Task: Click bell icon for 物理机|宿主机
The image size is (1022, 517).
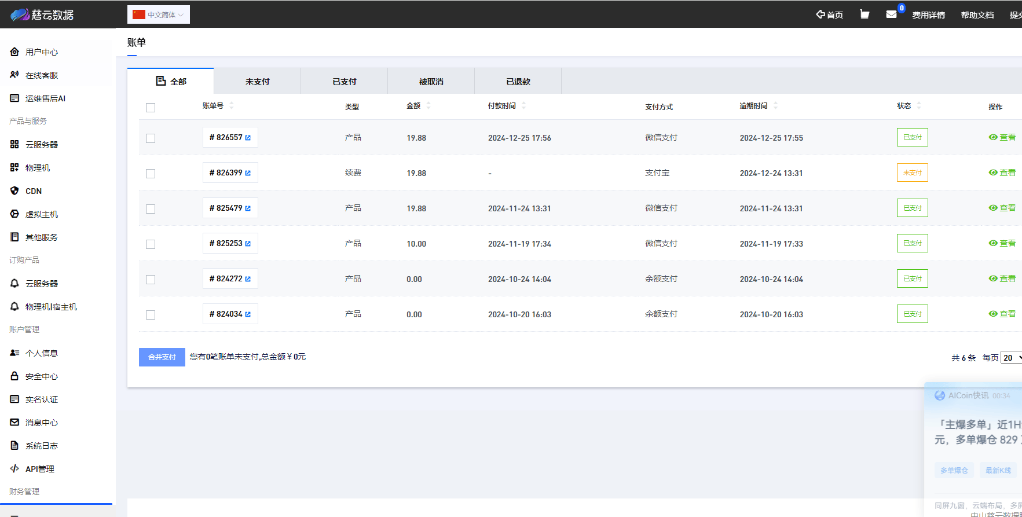Action: 14,307
